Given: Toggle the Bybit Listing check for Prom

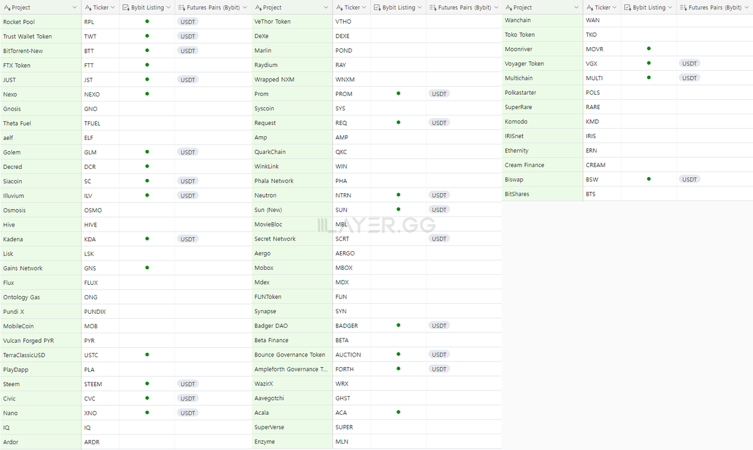Looking at the screenshot, I should [x=398, y=93].
